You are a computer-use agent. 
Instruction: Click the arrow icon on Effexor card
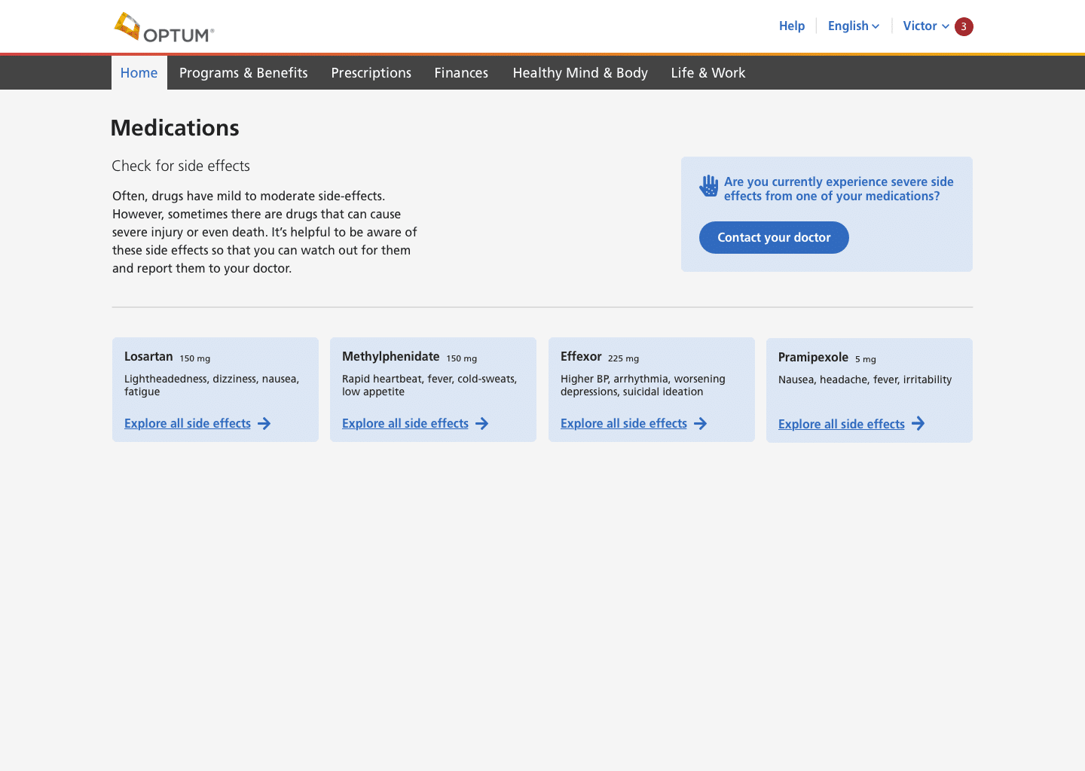(x=701, y=424)
